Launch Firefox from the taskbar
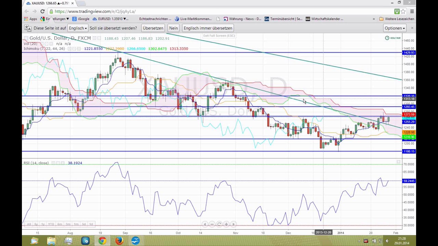 tap(119, 241)
